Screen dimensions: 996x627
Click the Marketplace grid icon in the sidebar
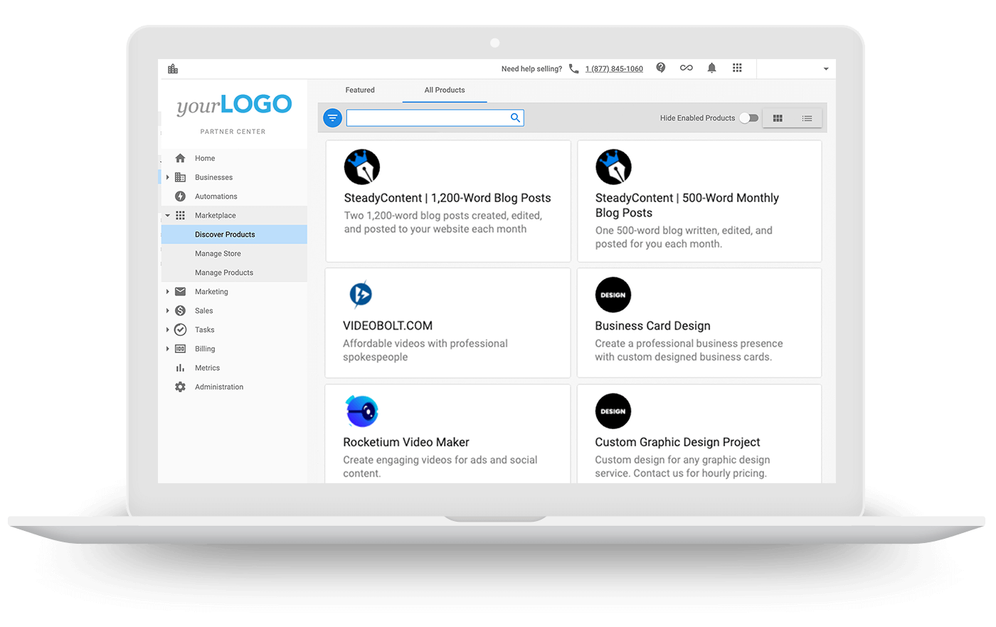pos(180,215)
